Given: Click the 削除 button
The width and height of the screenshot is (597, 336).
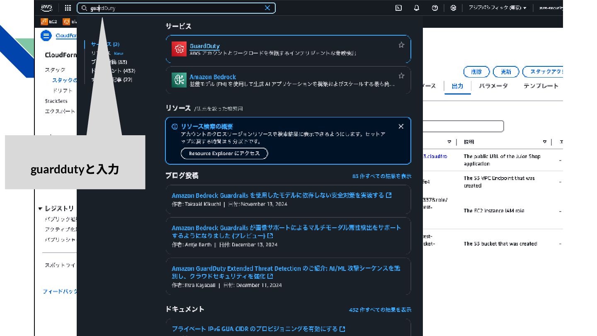Looking at the screenshot, I should tap(476, 72).
